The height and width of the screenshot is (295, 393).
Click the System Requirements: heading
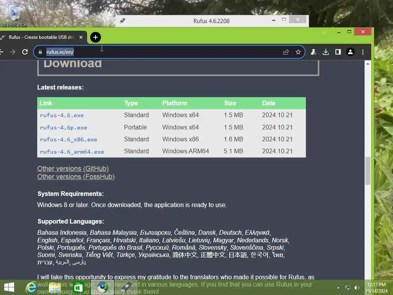[x=71, y=194]
